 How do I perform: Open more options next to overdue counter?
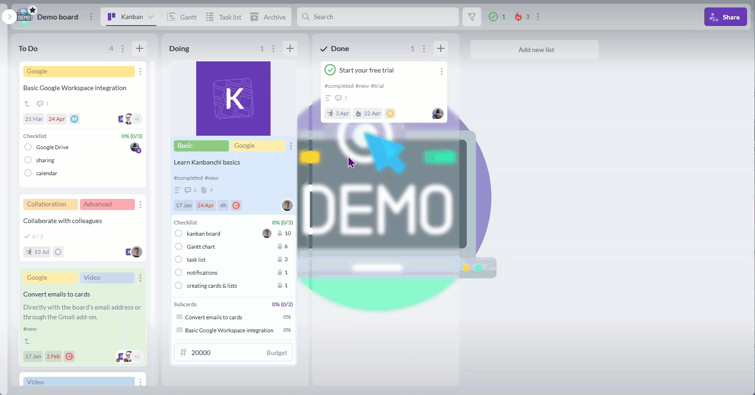point(538,17)
